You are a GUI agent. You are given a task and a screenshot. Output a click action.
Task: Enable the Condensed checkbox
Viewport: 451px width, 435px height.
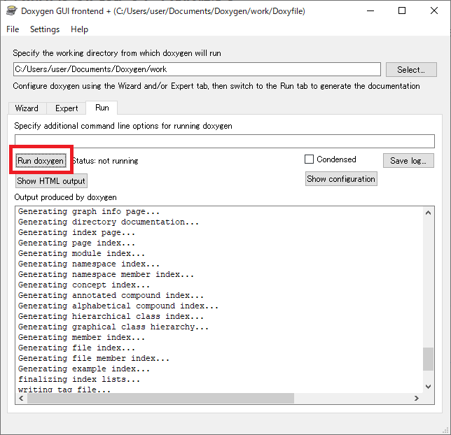click(x=310, y=159)
